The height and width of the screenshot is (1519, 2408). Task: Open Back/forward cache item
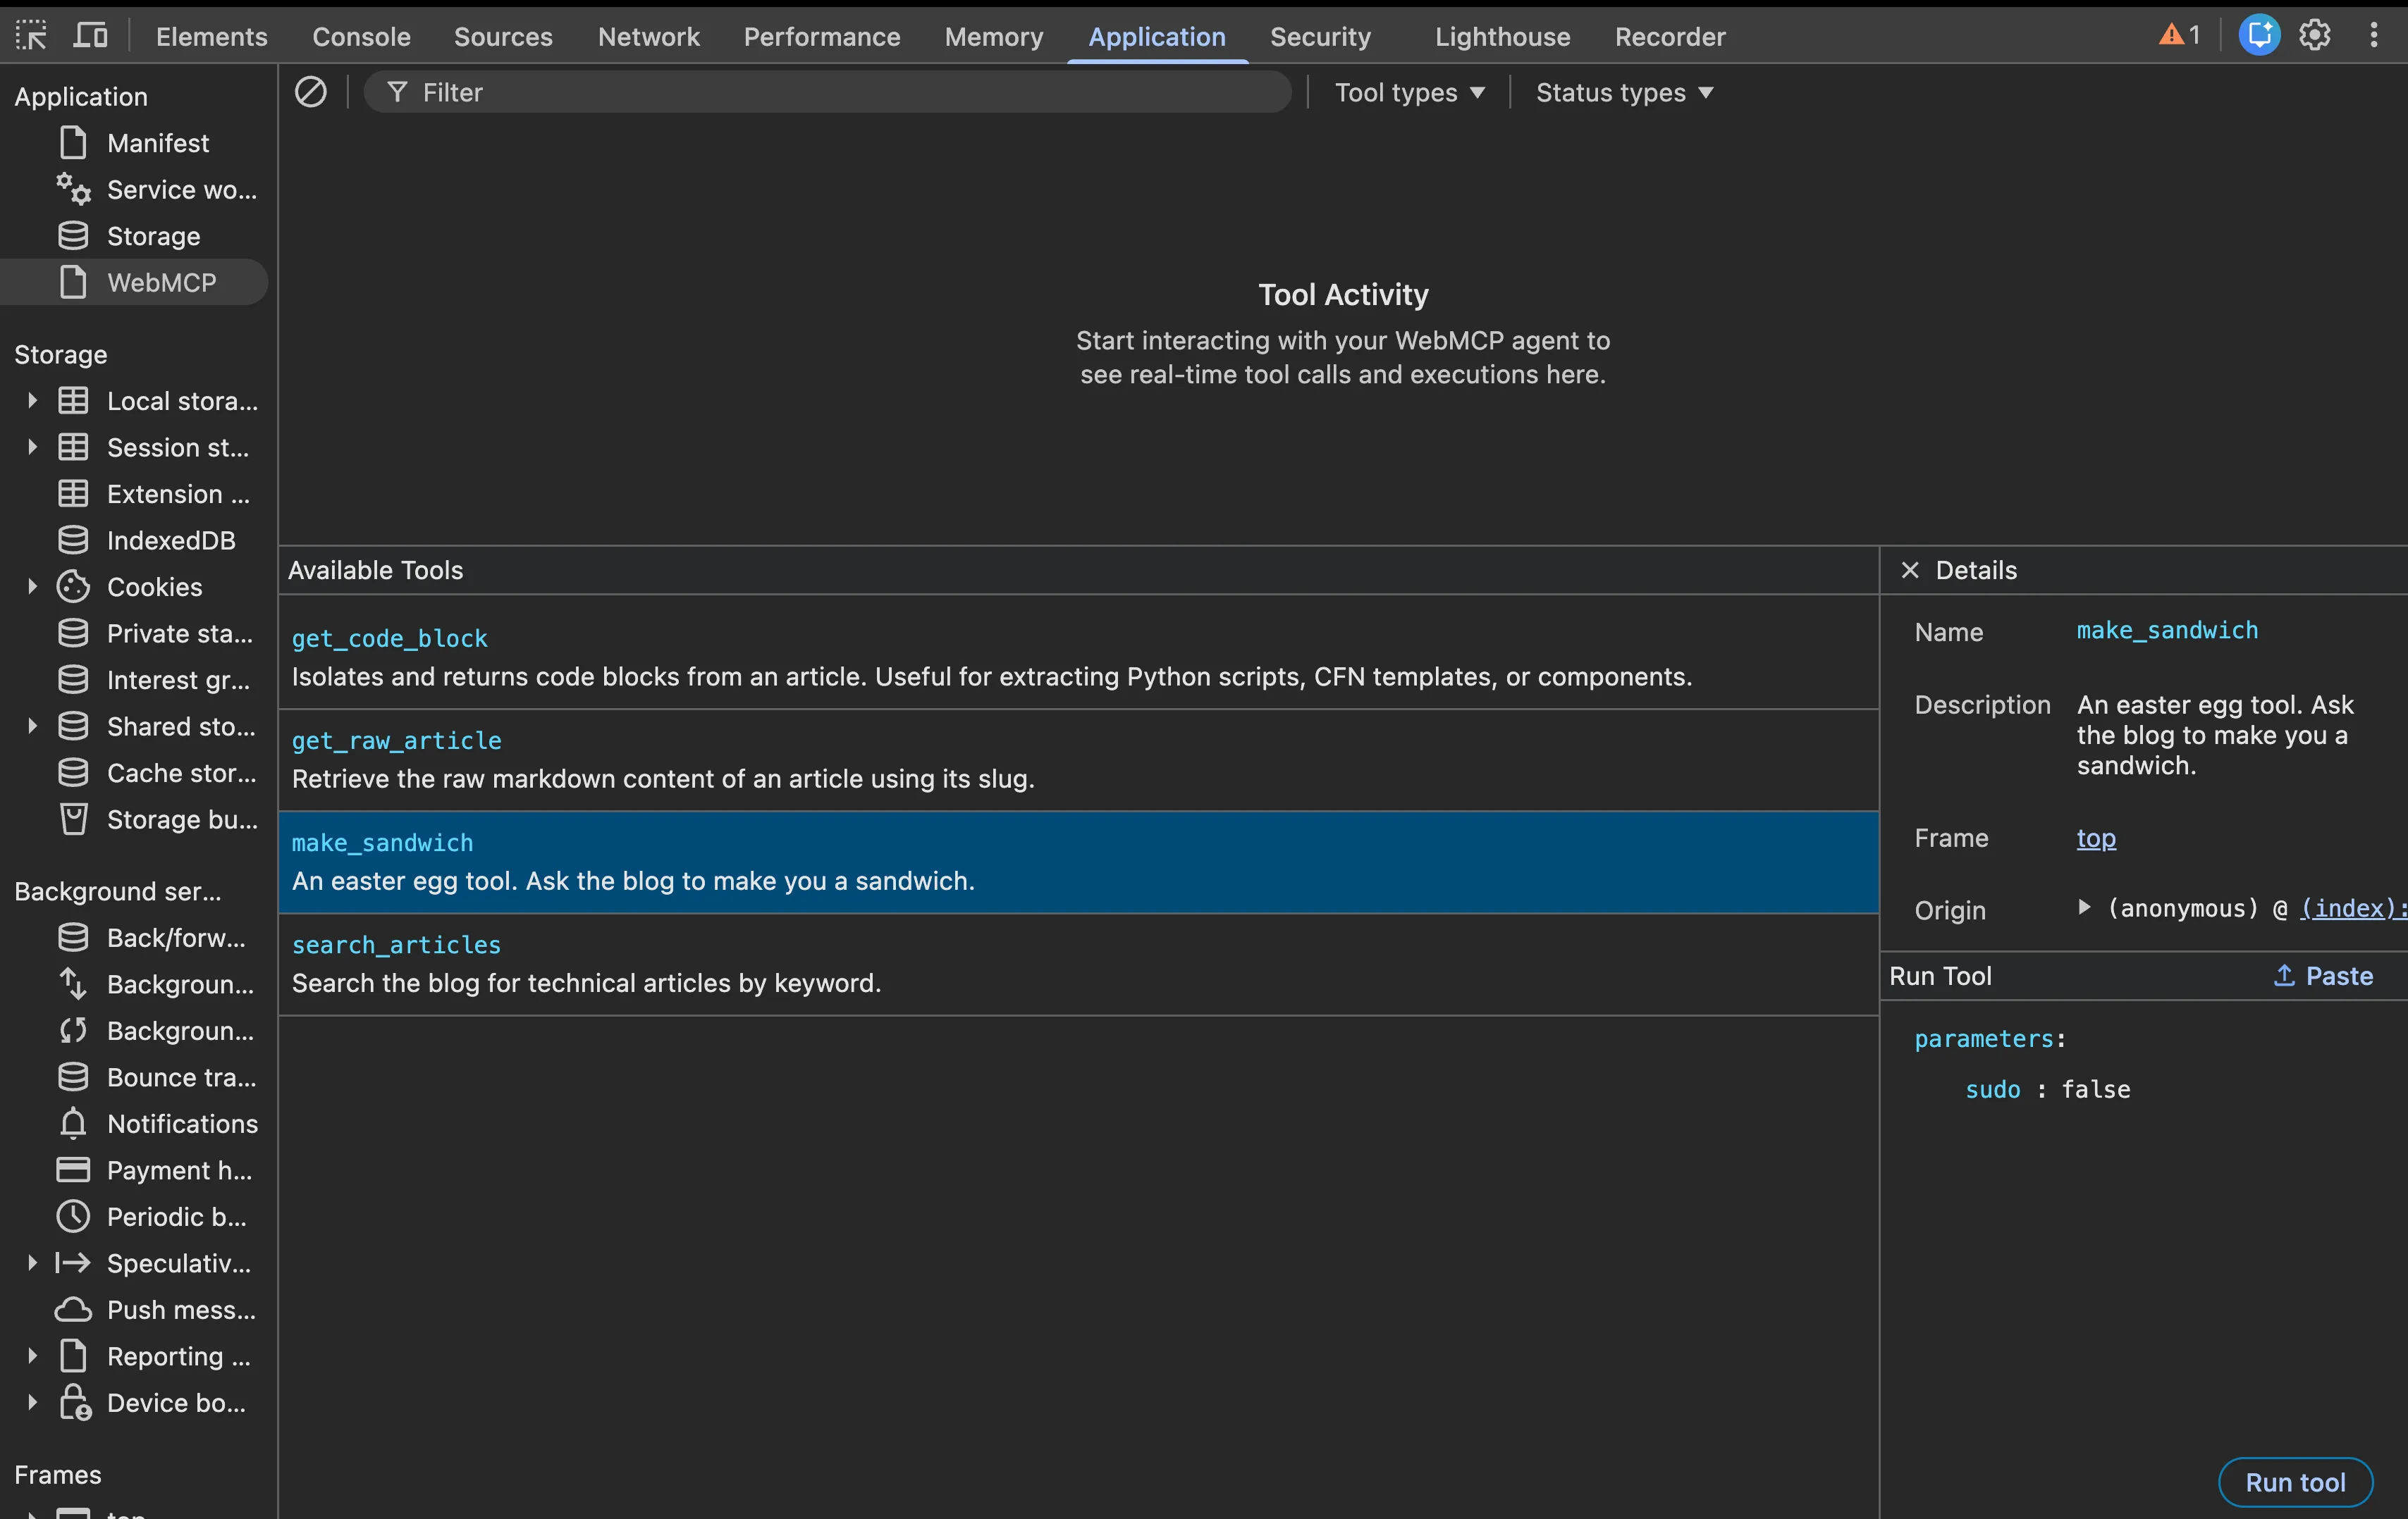tap(134, 937)
